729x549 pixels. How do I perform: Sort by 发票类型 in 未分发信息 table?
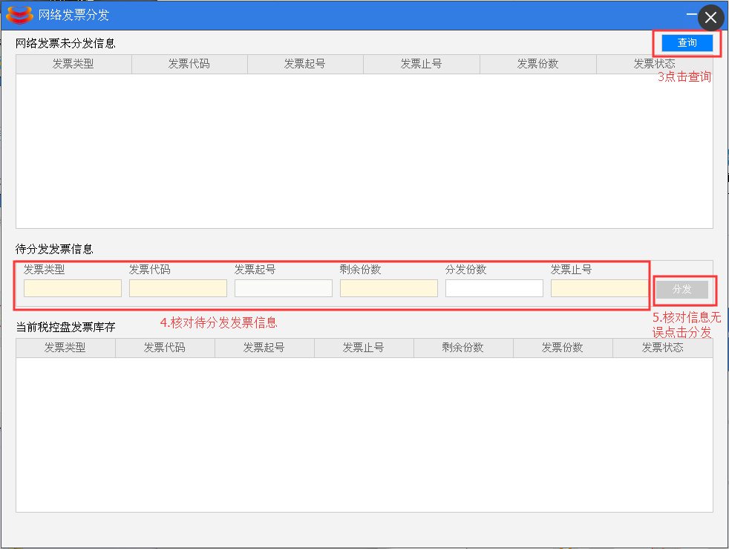(x=73, y=64)
